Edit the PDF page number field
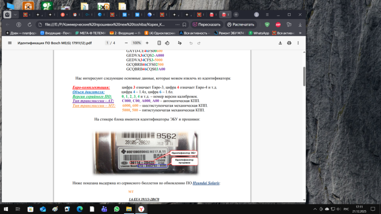This screenshot has height=214, width=381. (107, 43)
